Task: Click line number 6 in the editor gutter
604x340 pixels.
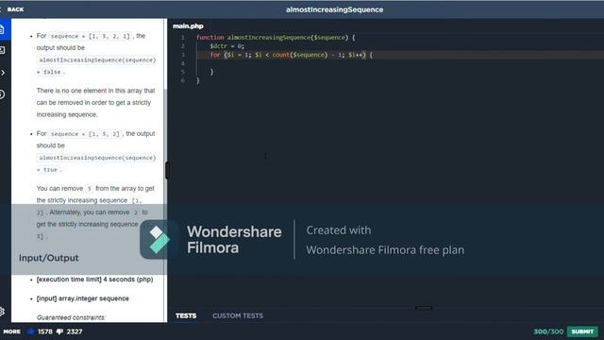Action: (182, 80)
